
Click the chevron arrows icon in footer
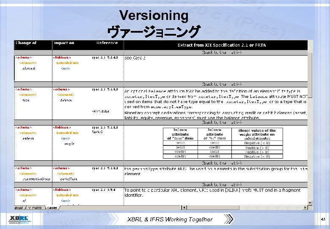[x=228, y=219]
